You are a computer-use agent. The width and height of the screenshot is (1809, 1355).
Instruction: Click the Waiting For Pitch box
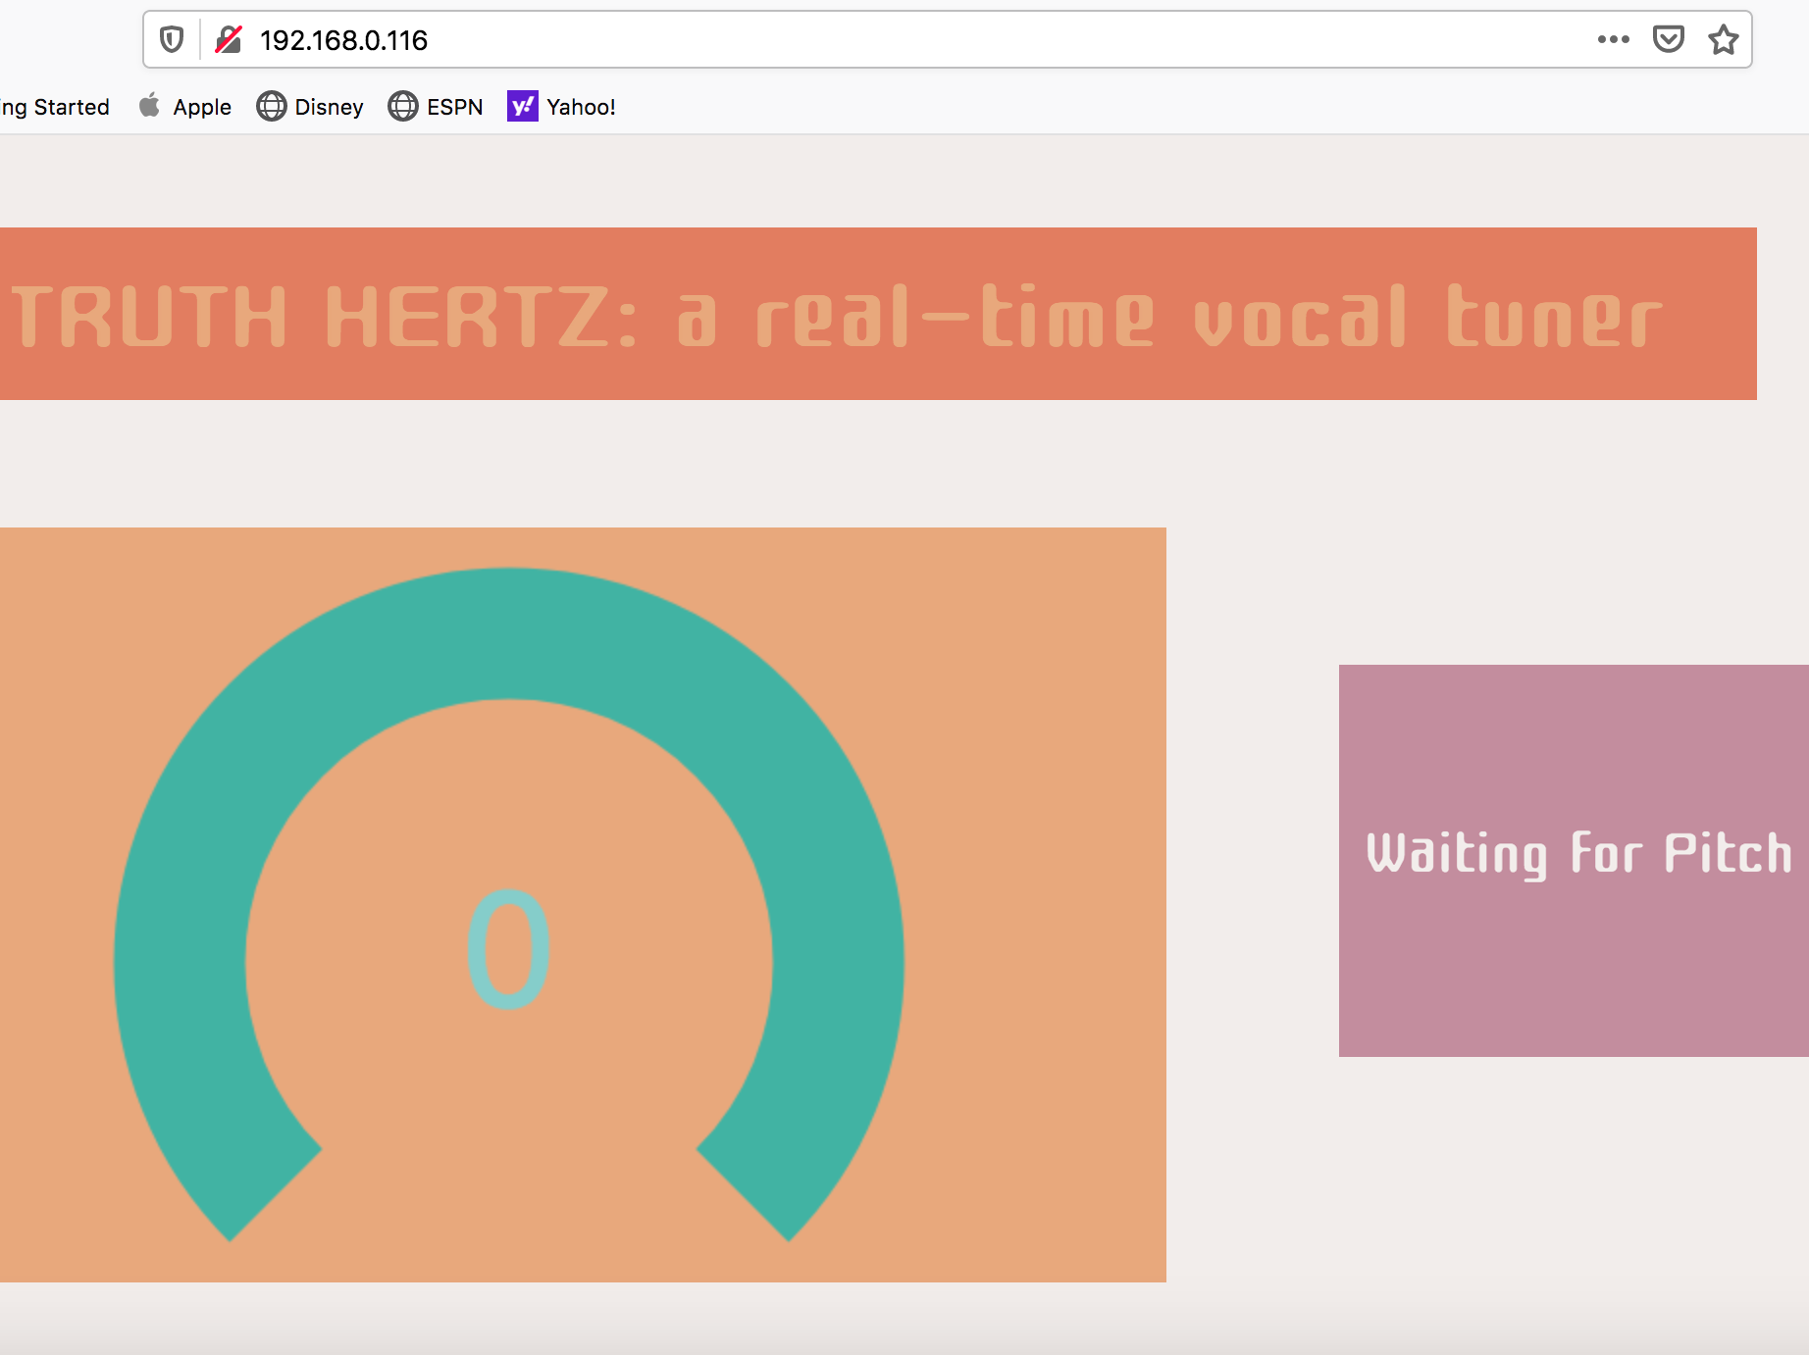click(1574, 860)
